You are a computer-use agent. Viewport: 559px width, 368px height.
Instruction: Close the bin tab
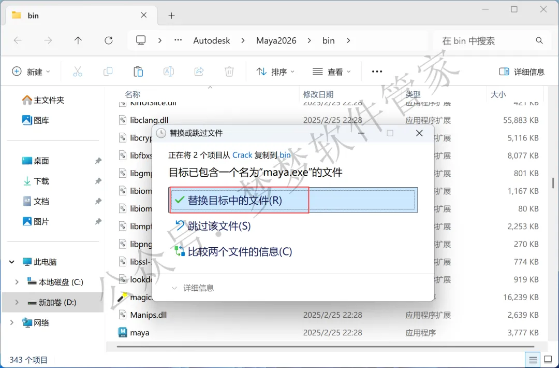point(144,15)
